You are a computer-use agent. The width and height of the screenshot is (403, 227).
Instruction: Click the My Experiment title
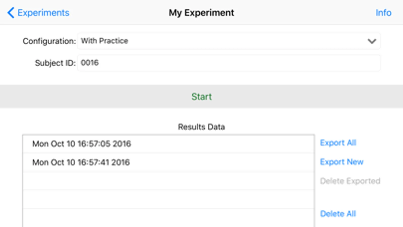pos(201,13)
